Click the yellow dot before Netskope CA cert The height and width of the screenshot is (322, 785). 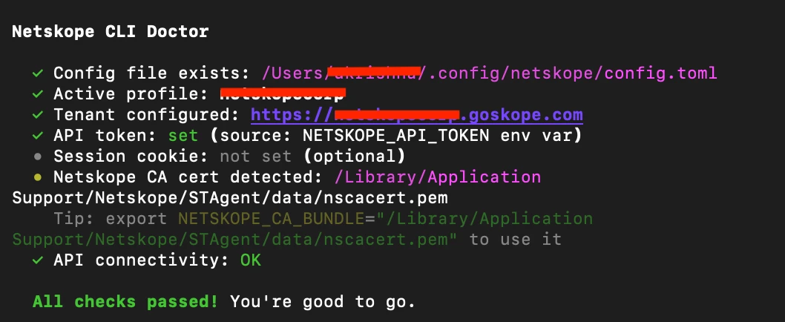coord(38,177)
